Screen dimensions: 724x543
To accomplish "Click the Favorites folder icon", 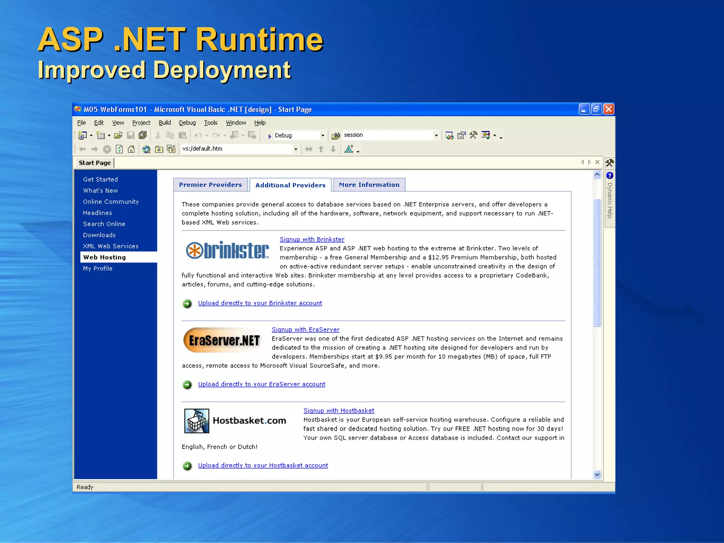I will coord(159,149).
